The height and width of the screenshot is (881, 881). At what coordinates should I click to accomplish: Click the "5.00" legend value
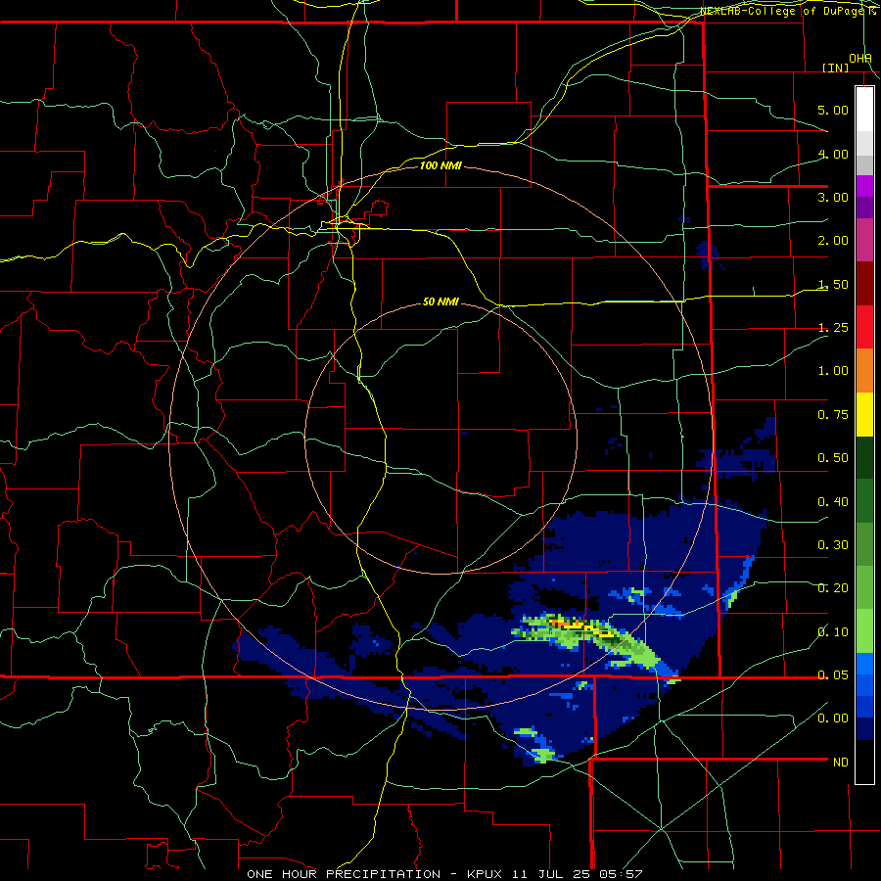(x=833, y=110)
